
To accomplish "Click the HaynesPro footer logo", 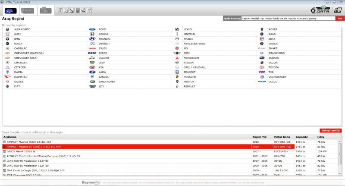I will [x=91, y=183].
